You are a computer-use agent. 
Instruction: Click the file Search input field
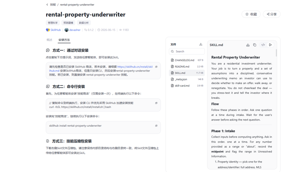tap(187, 51)
